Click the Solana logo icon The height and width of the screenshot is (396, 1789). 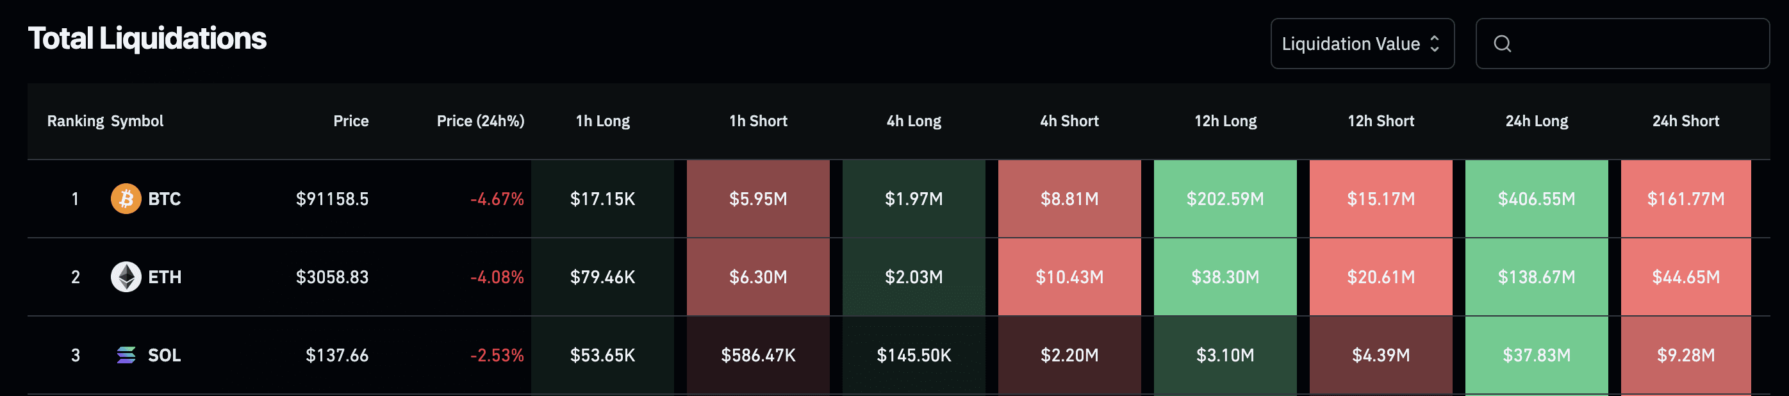coord(126,355)
